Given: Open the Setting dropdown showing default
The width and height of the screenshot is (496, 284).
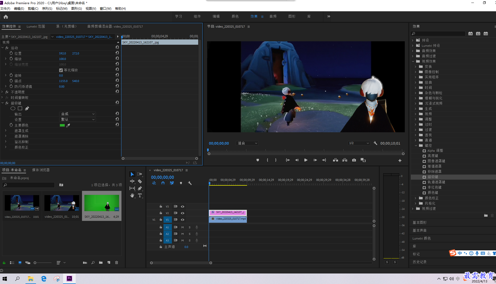Looking at the screenshot, I should click(x=78, y=119).
